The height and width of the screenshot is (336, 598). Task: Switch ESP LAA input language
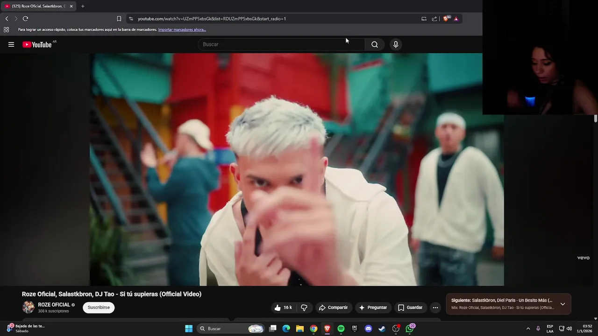[550, 329]
